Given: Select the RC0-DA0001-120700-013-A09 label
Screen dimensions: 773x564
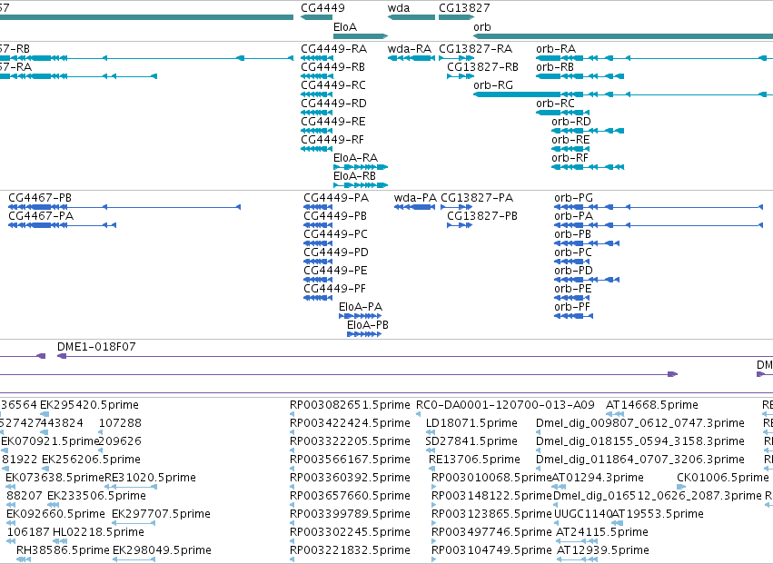Looking at the screenshot, I should (506, 405).
